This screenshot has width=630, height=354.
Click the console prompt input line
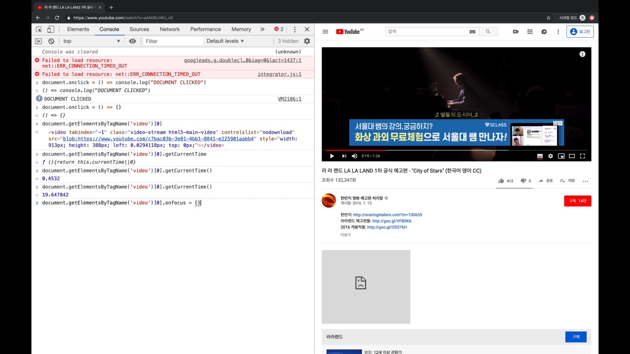tap(175, 203)
